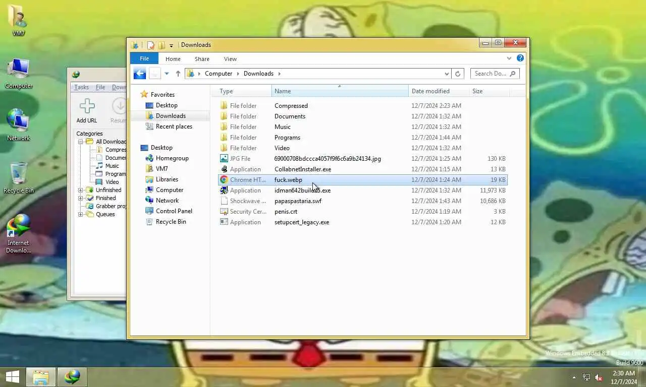
Task: Select the CollabnetInstaller.exe application icon
Action: [224, 169]
